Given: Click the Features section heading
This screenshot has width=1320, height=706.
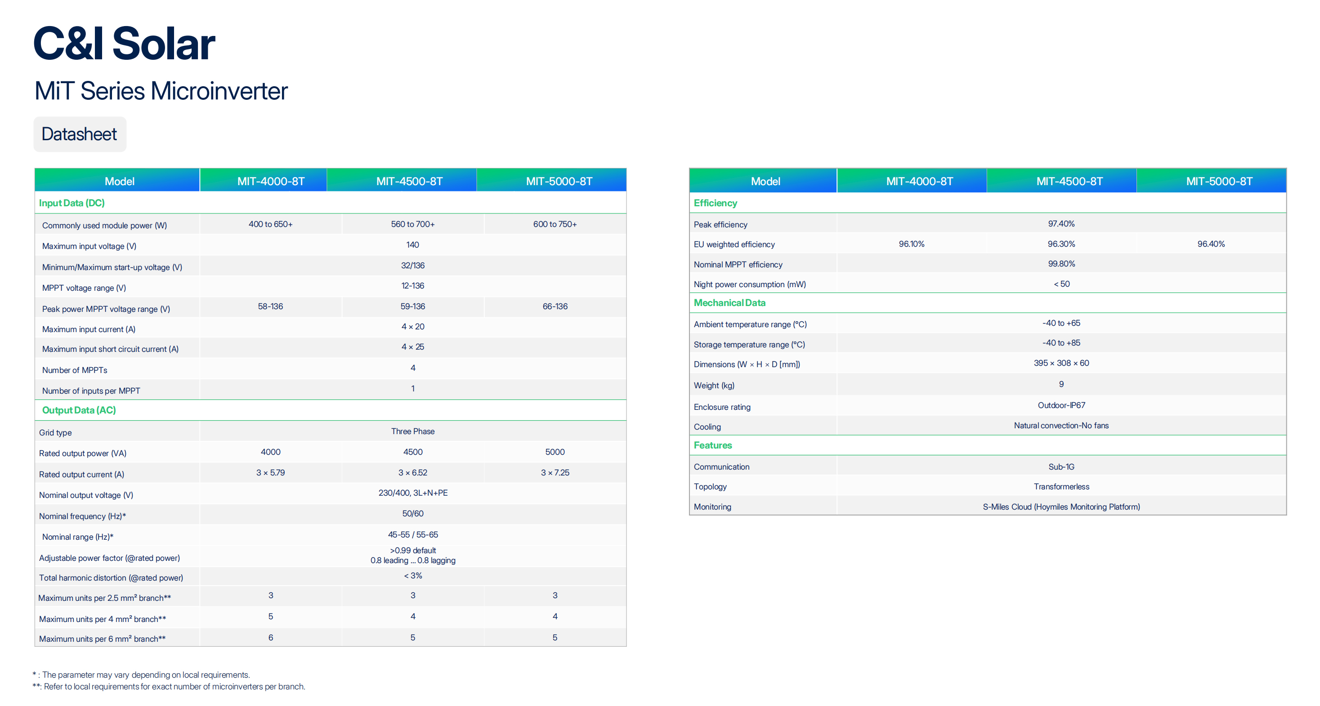Looking at the screenshot, I should click(x=712, y=445).
